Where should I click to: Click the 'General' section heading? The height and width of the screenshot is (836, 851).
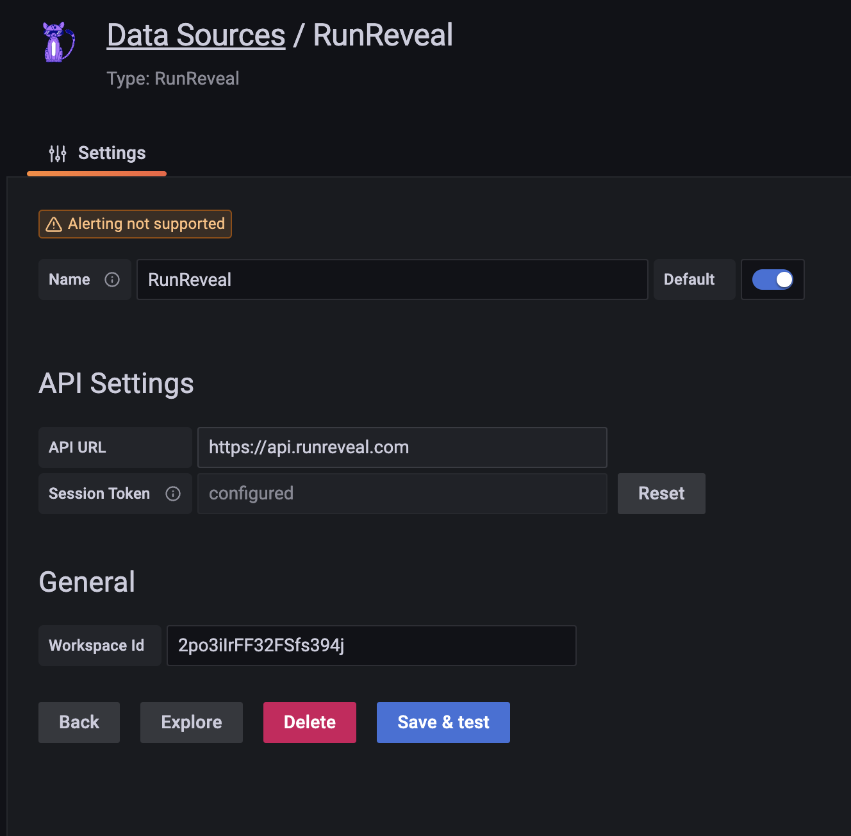pos(87,582)
